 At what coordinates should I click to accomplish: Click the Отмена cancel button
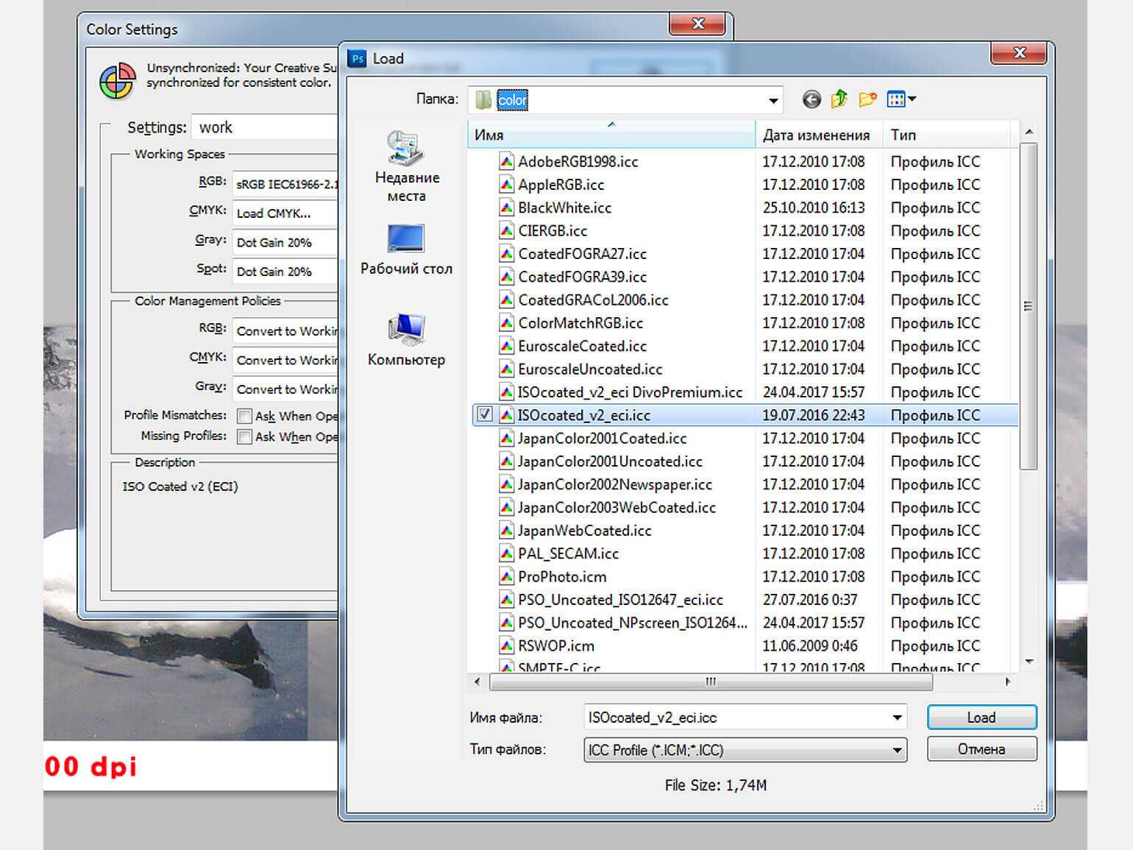[981, 749]
